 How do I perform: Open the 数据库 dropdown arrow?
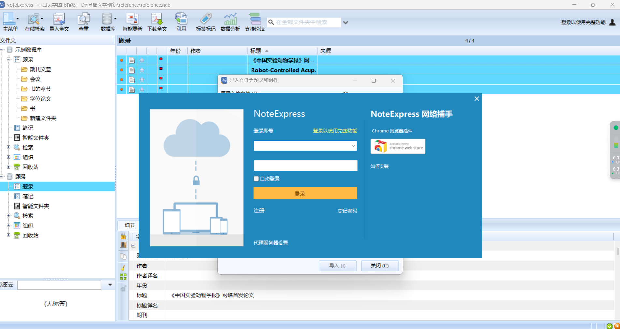point(115,19)
